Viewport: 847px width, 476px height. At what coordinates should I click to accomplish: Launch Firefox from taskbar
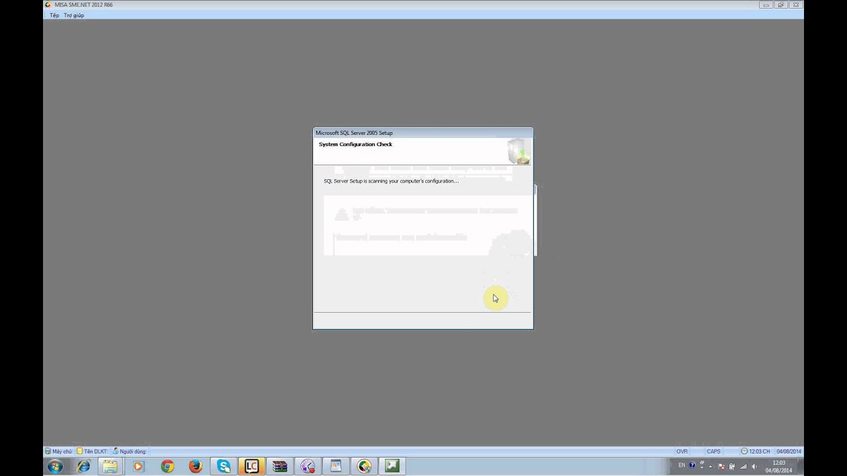[x=195, y=466]
